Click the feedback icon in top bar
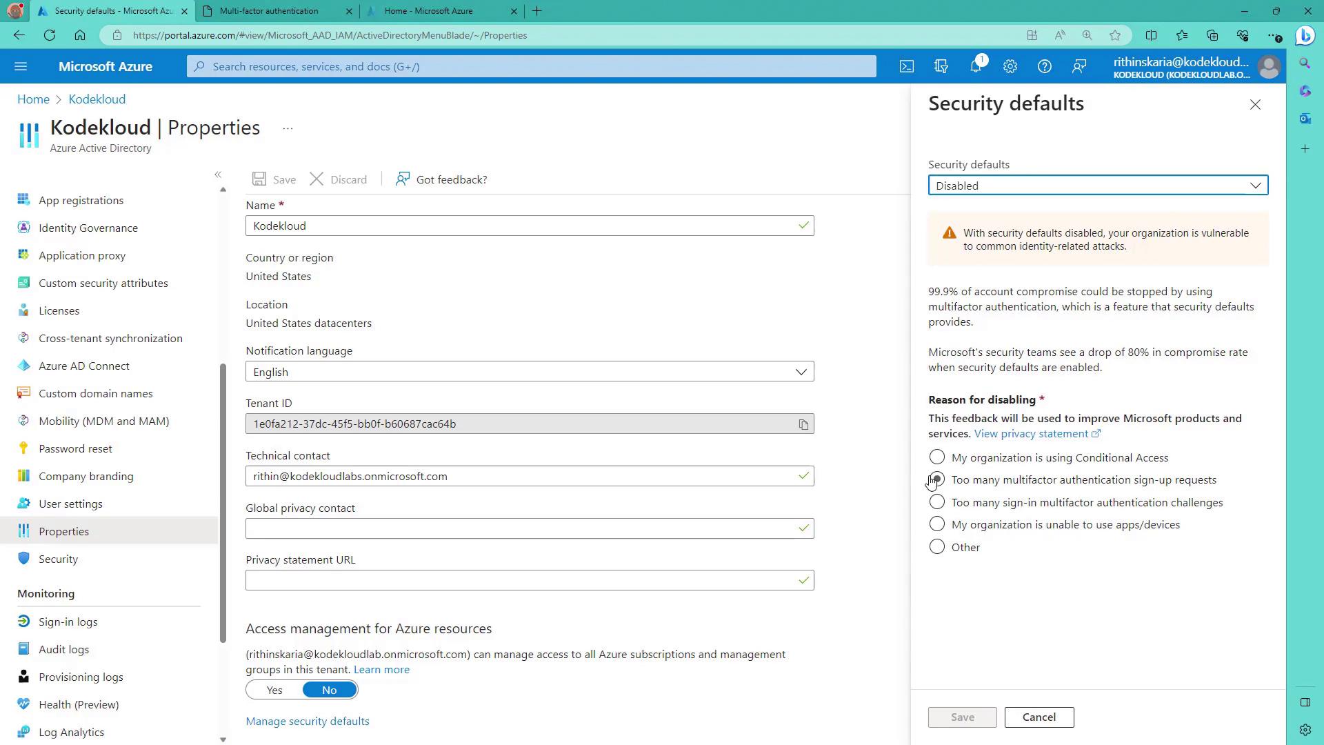The image size is (1324, 745). (x=1079, y=66)
